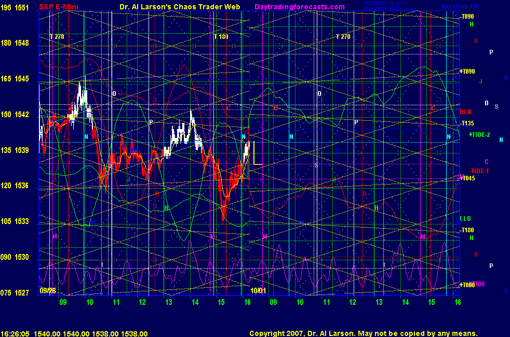The image size is (510, 337).
Task: Select the "180 1548" price axis label
Action: [15, 43]
